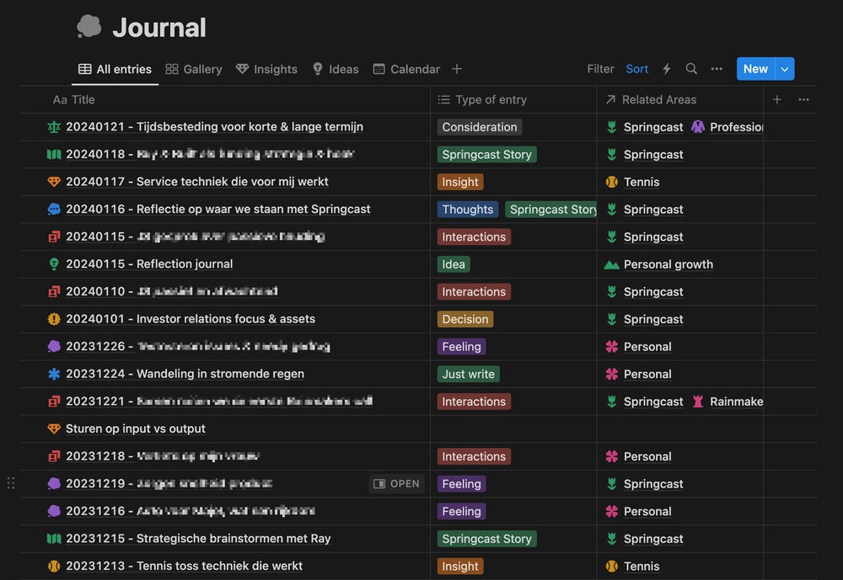
Task: Click the Journal page title
Action: (159, 28)
